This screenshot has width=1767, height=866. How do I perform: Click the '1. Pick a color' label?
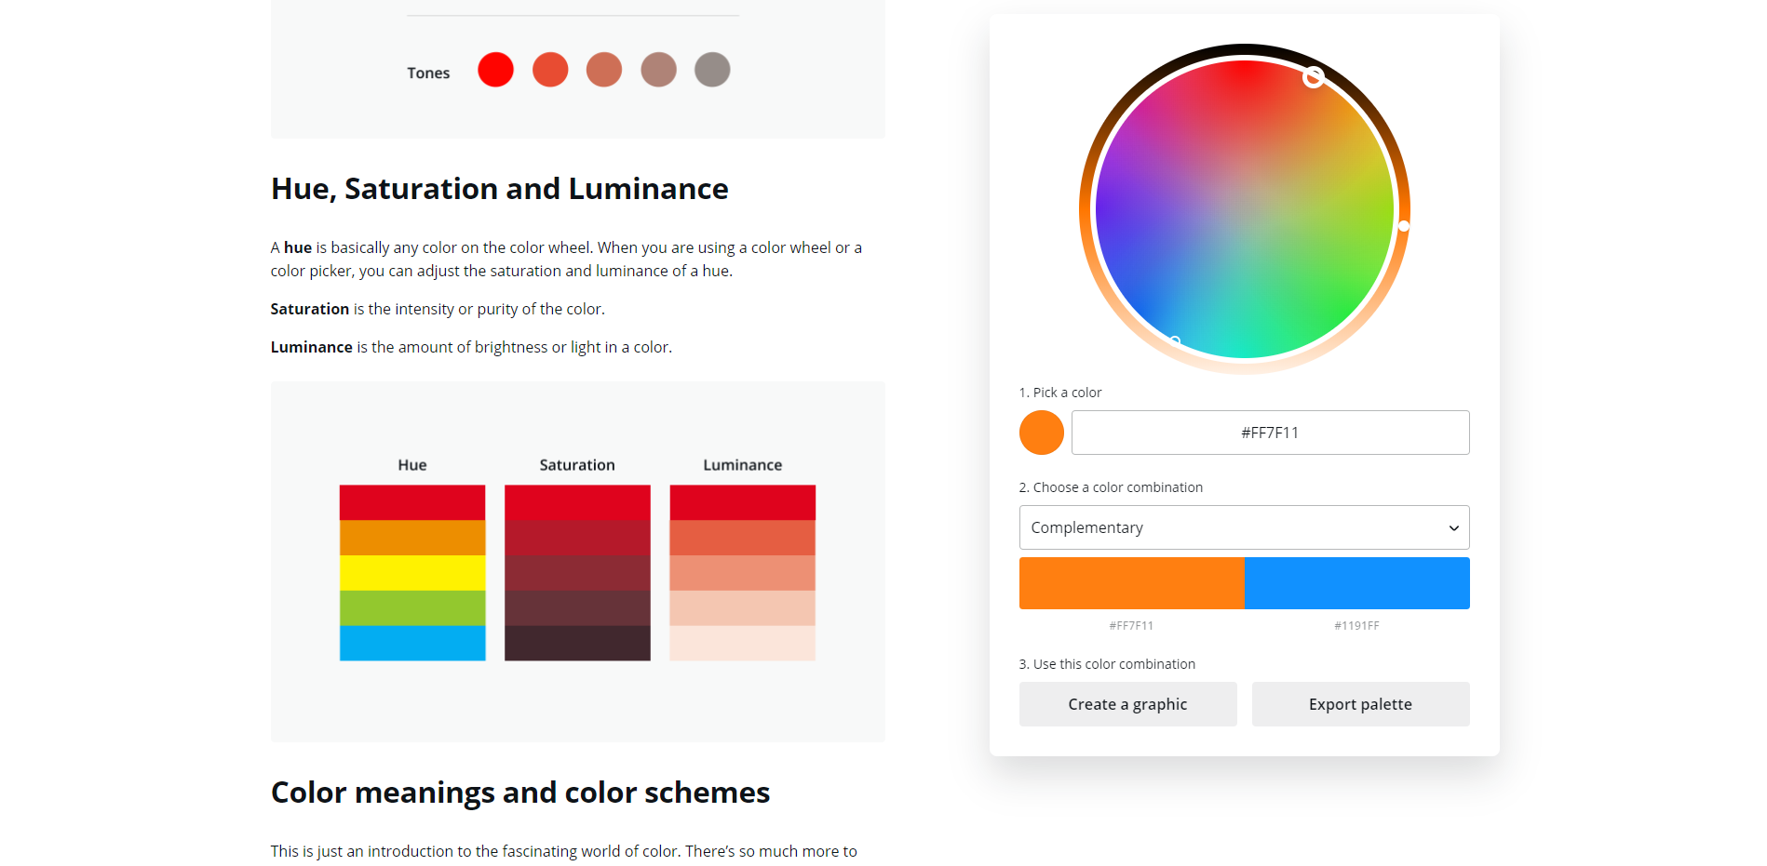(1060, 393)
